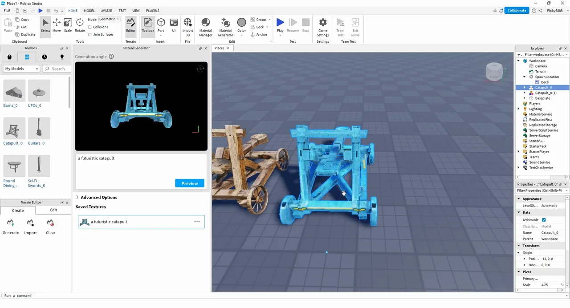
Task: Click the texture prompt text box
Action: (x=141, y=171)
